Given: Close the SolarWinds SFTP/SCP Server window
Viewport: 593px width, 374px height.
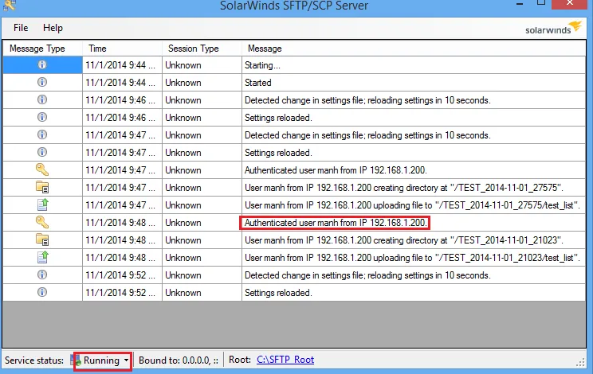Looking at the screenshot, I should pos(570,3).
